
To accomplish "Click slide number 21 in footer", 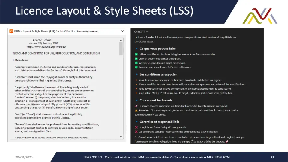I will (x=272, y=157).
